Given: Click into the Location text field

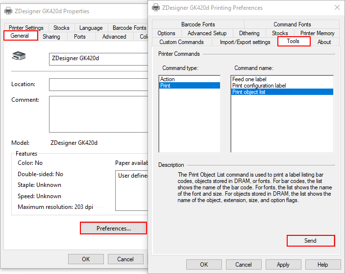Looking at the screenshot, I should pos(98,85).
